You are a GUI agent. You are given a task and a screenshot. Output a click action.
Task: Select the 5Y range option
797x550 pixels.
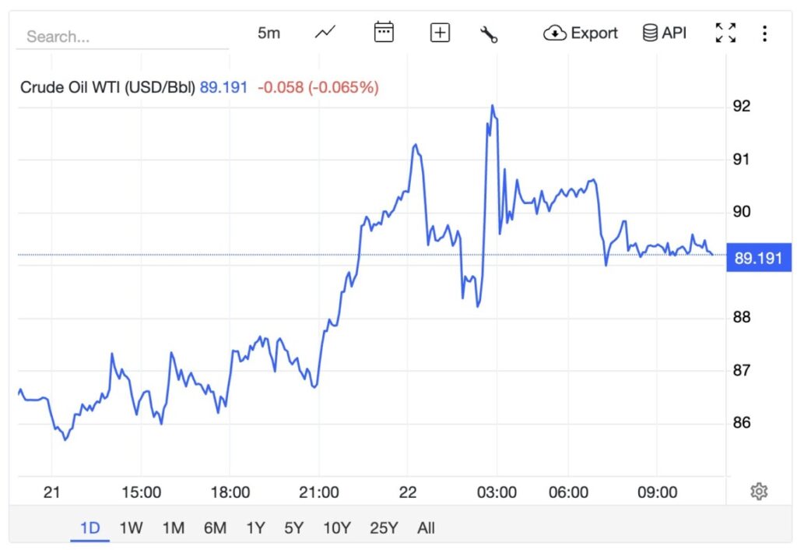(293, 527)
